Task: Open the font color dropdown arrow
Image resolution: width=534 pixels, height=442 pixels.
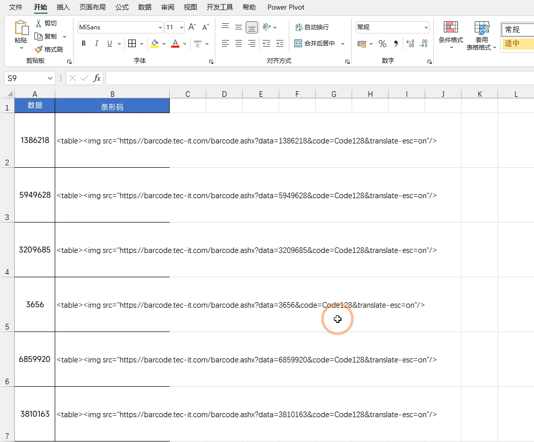Action: [x=184, y=44]
